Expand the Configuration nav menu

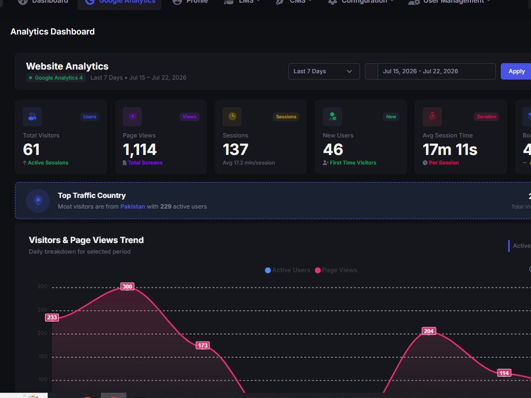361,2
